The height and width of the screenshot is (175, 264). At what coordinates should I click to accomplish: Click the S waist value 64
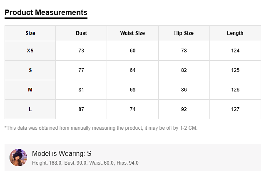[x=132, y=70]
